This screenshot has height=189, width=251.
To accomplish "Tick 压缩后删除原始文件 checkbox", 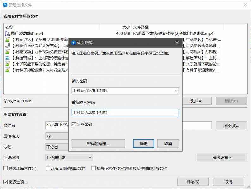I will point(48,168).
